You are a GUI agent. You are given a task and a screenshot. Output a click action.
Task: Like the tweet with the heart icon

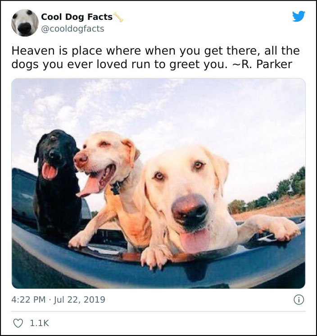[x=18, y=323]
